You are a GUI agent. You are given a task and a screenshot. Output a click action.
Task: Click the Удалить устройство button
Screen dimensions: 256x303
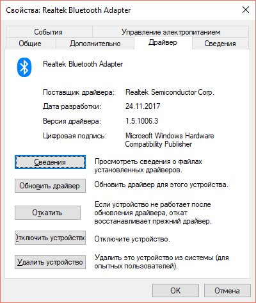(x=50, y=262)
